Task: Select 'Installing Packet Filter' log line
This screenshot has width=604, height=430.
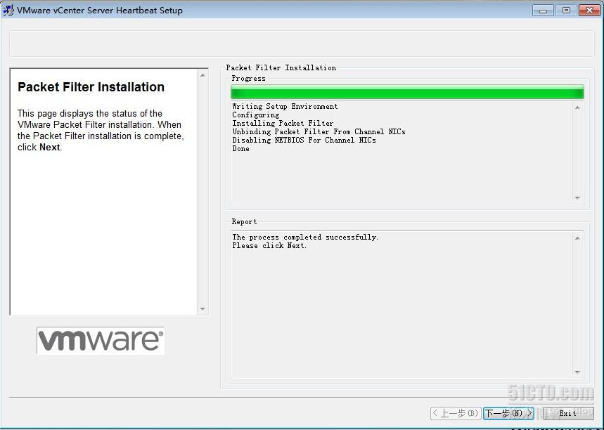Action: 283,123
